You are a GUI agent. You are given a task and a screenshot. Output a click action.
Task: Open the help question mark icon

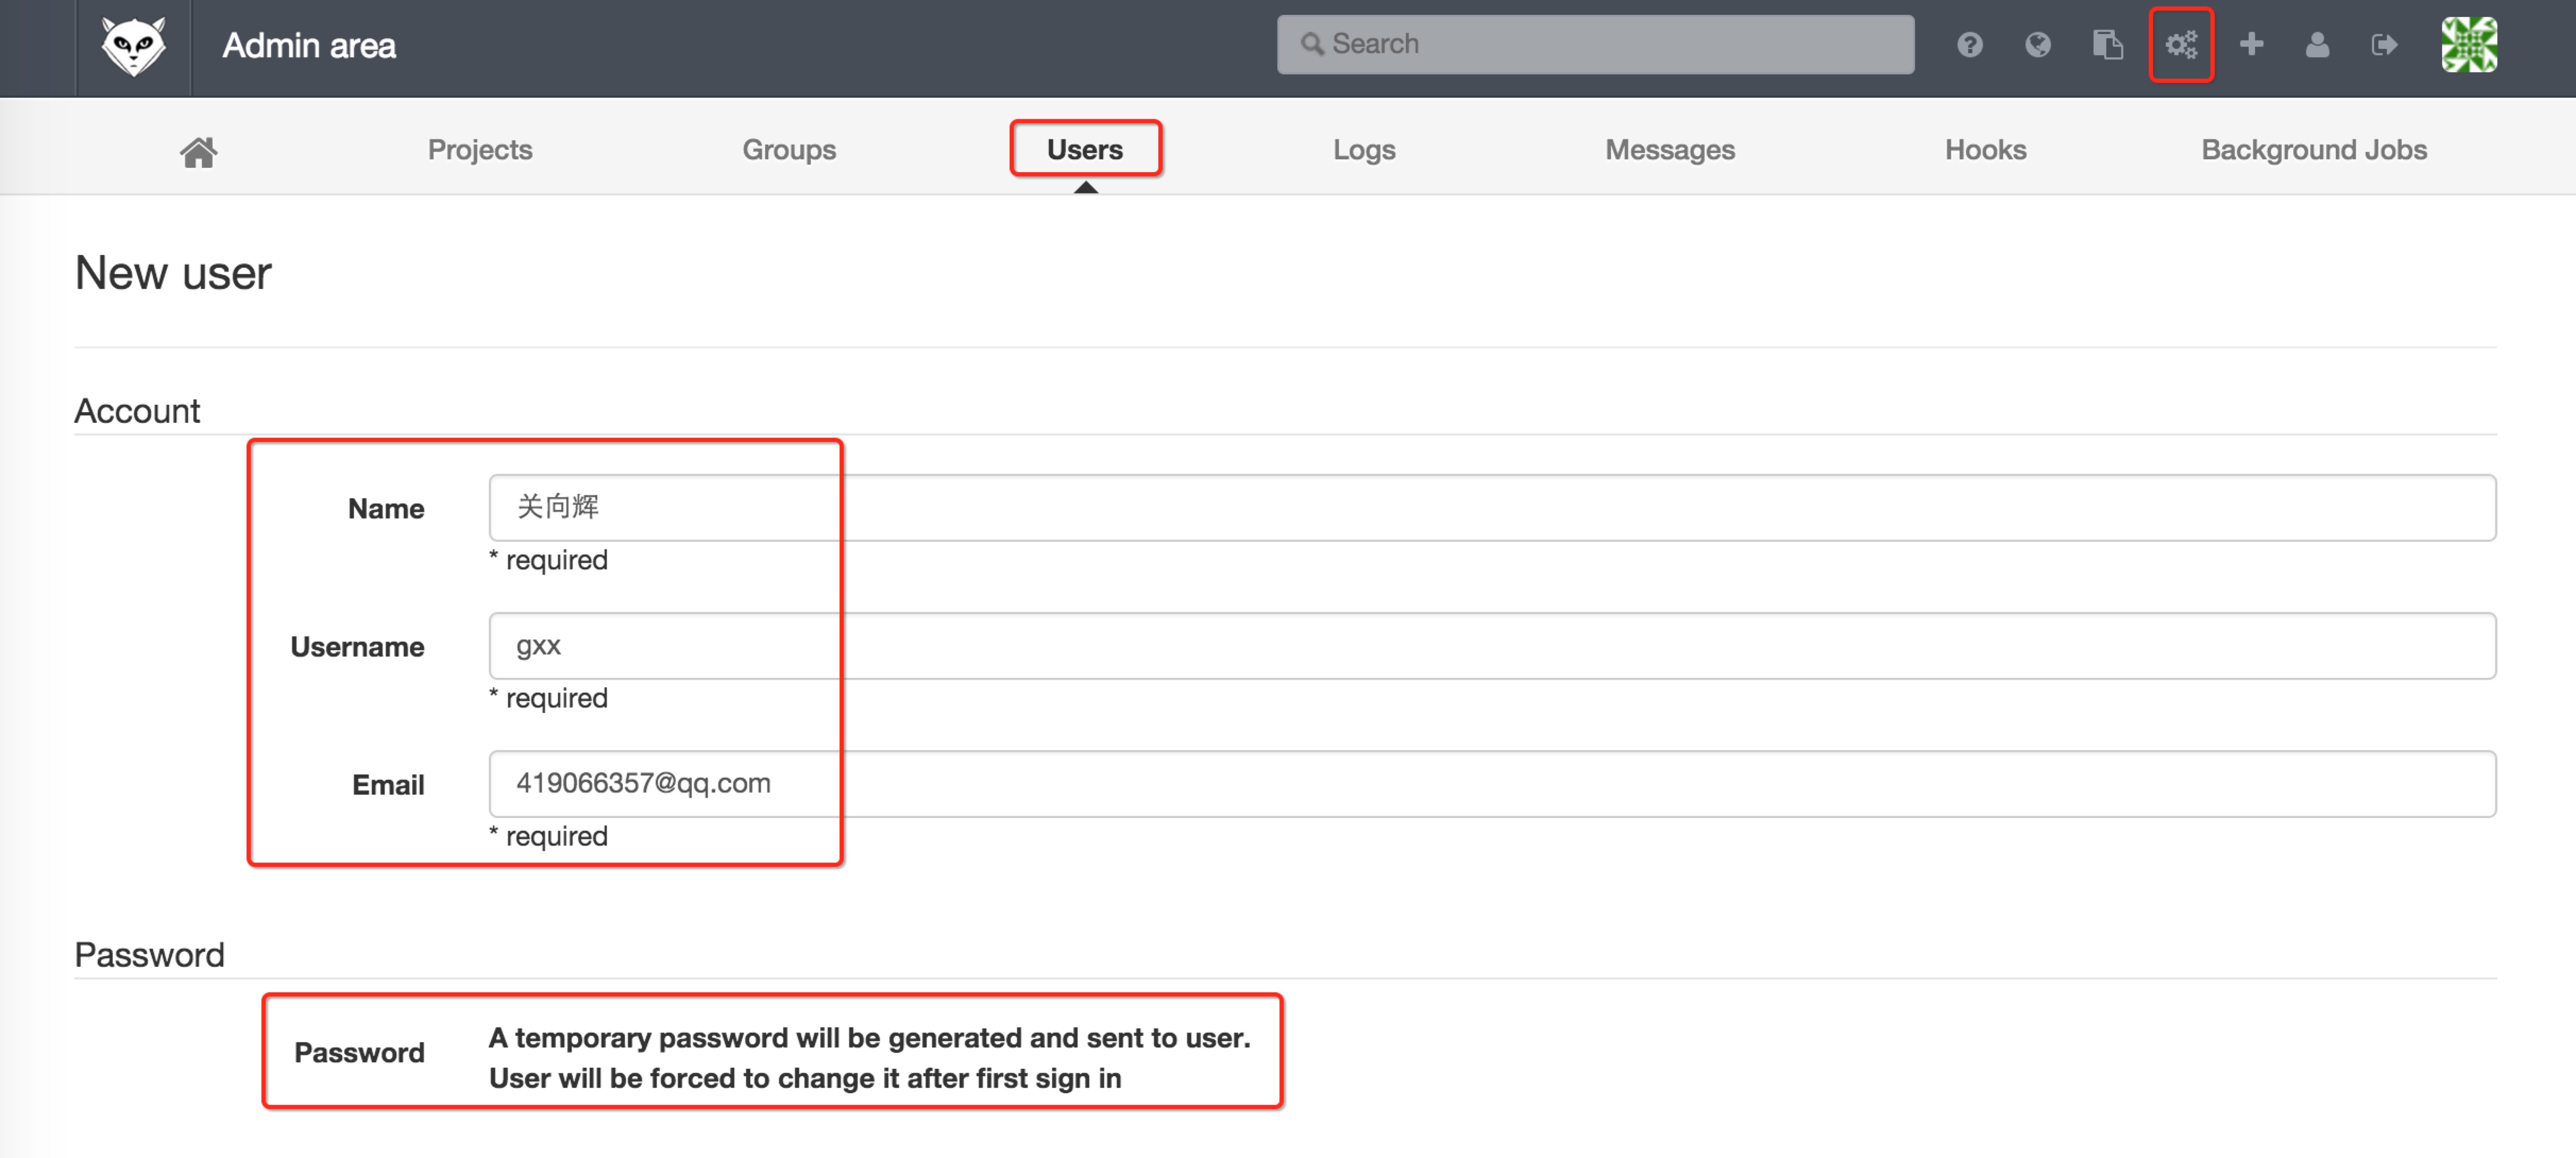[1969, 45]
